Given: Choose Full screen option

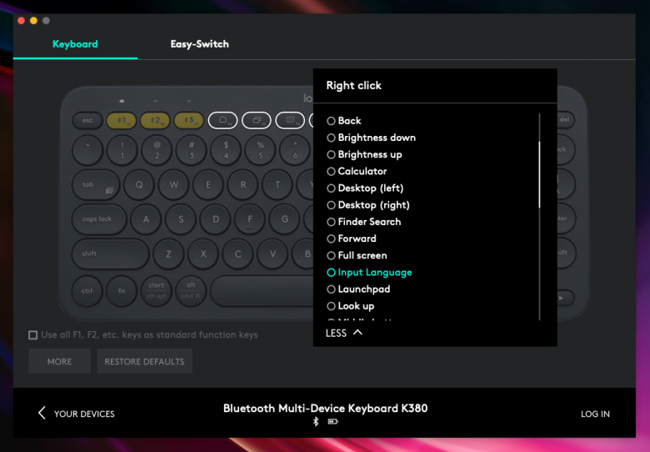Looking at the screenshot, I should coord(357,255).
